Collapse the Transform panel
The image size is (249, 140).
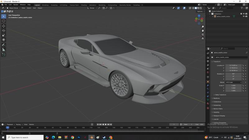[x=217, y=62]
